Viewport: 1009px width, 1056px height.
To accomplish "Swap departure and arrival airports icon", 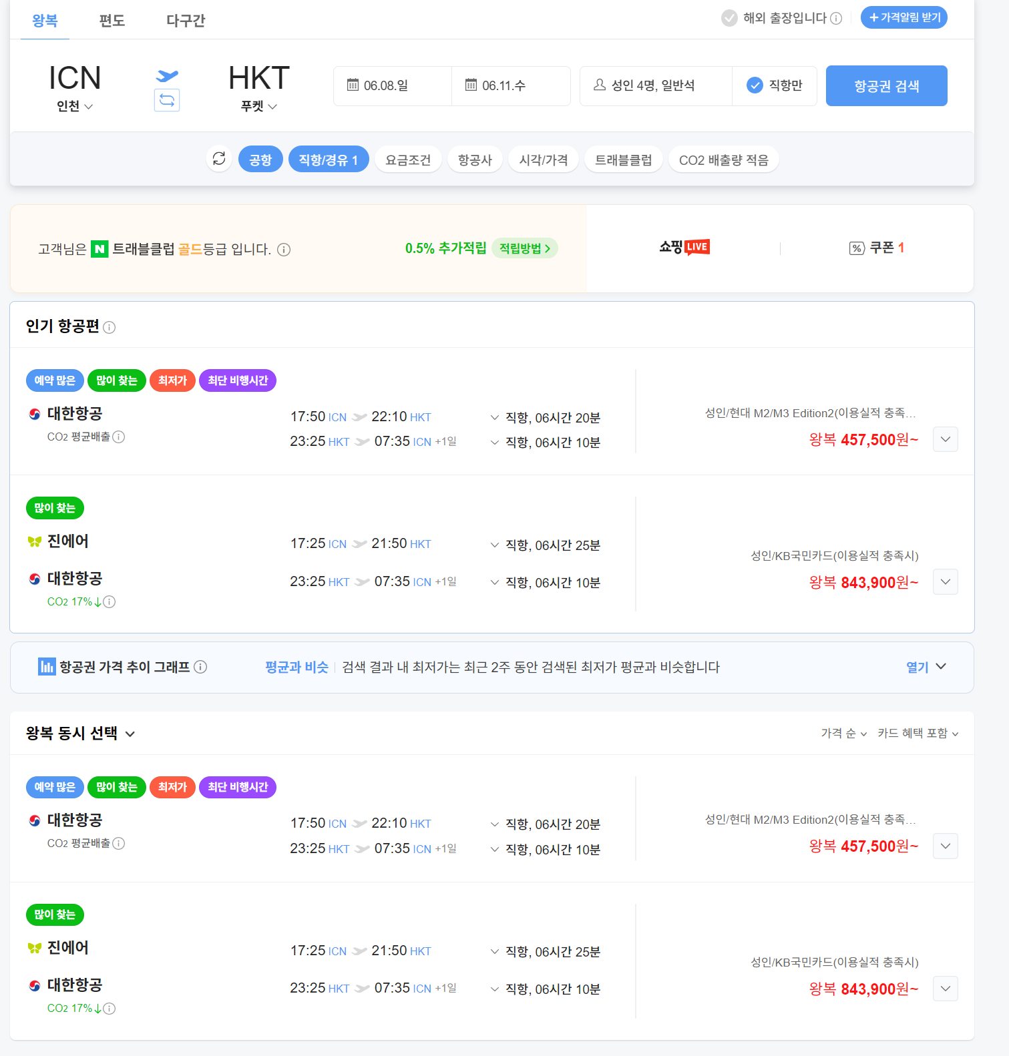I will click(x=167, y=100).
